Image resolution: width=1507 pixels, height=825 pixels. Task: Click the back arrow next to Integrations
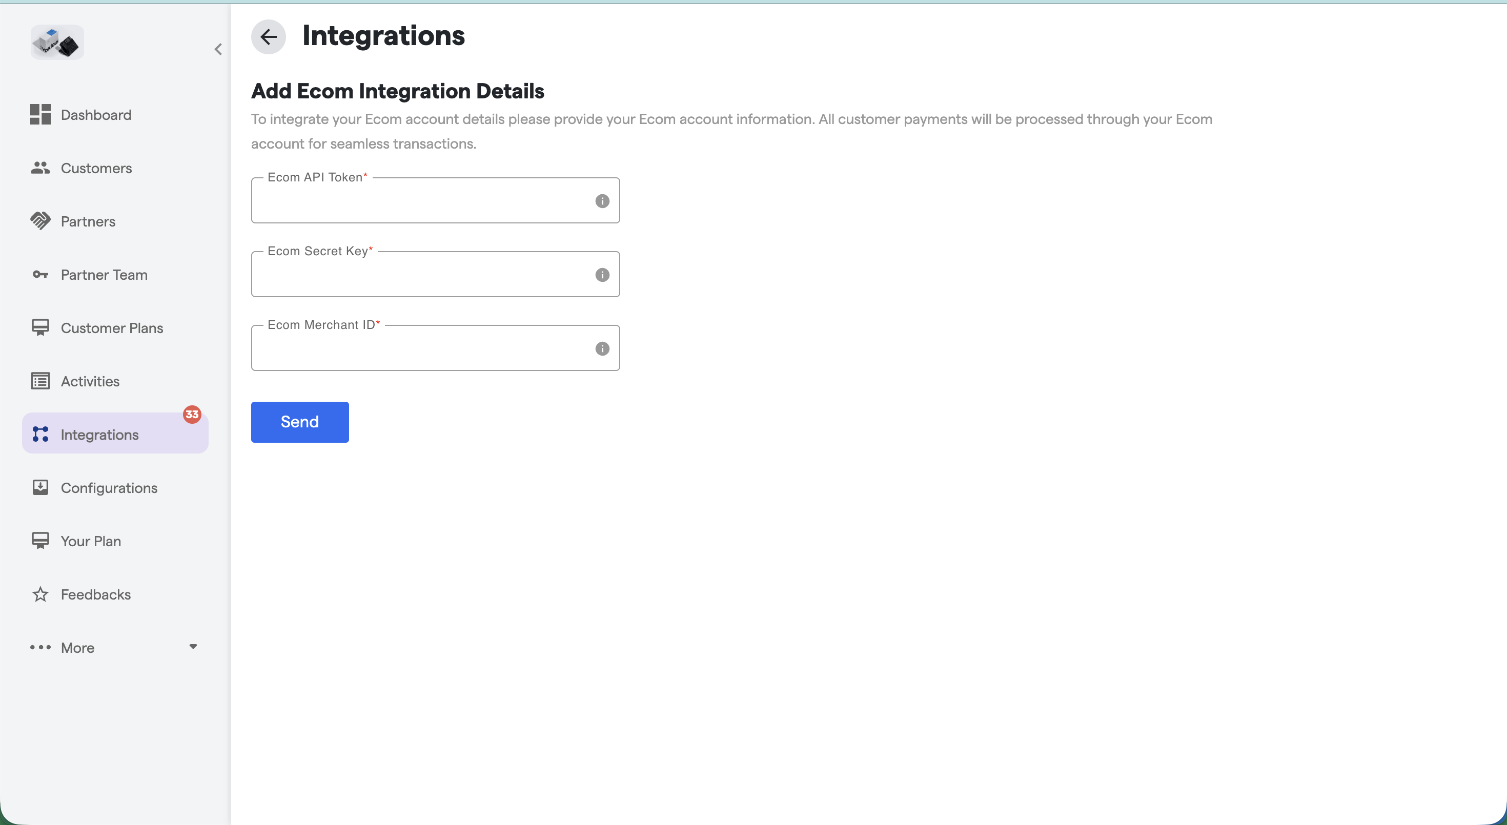(x=269, y=37)
